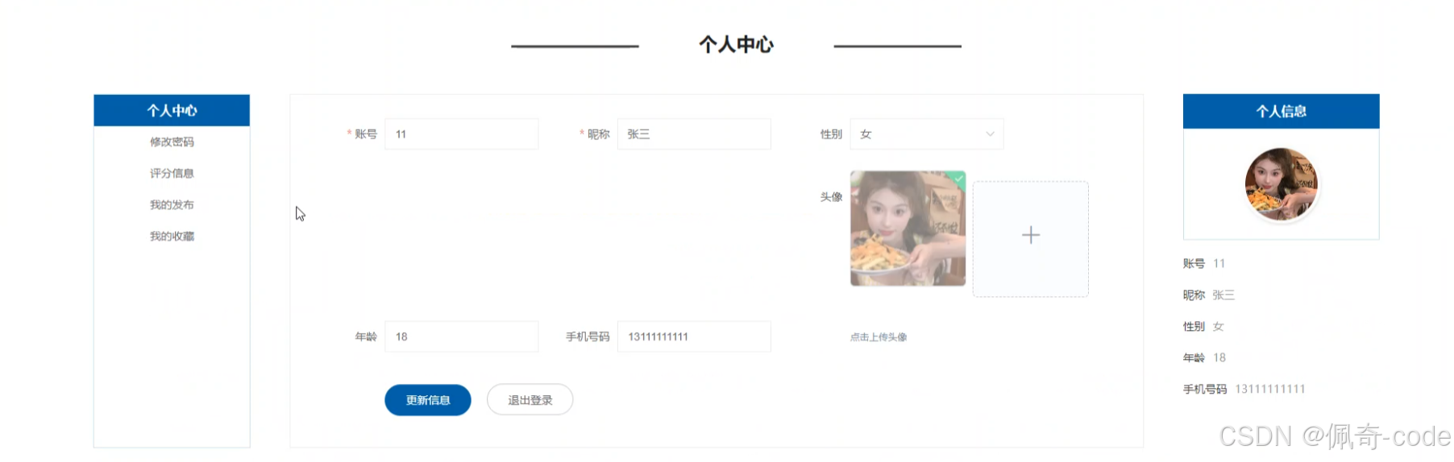Click the 更新信息 button
Image resolution: width=1454 pixels, height=462 pixels.
[x=428, y=400]
